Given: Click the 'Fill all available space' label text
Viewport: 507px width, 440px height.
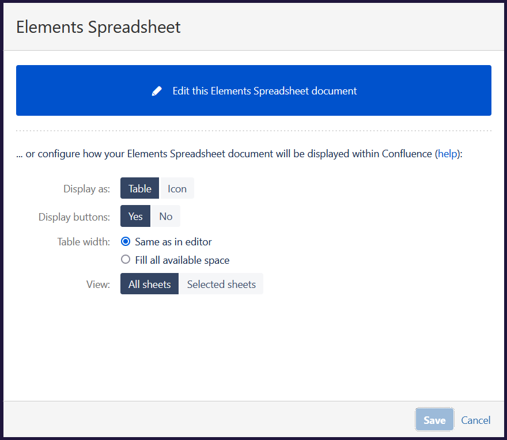Looking at the screenshot, I should 182,260.
